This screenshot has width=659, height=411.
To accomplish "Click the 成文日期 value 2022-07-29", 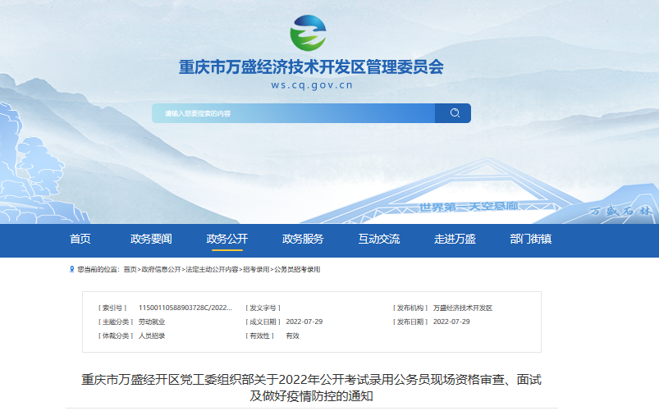I will click(304, 322).
